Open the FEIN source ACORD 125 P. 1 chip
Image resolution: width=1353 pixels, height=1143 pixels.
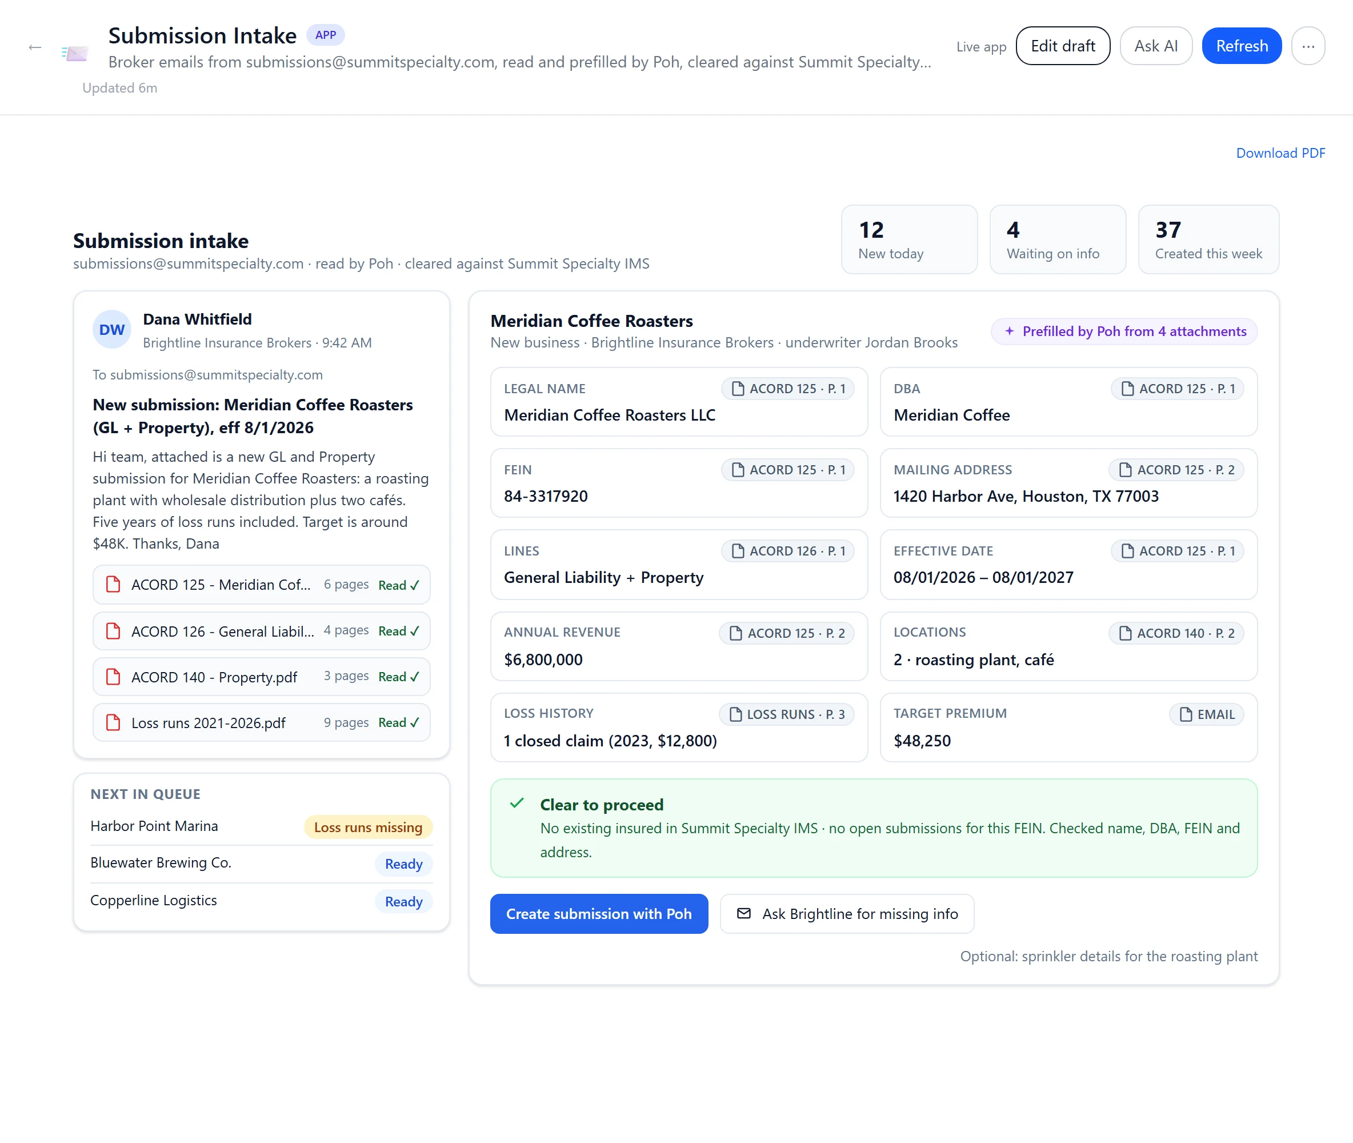click(x=787, y=470)
